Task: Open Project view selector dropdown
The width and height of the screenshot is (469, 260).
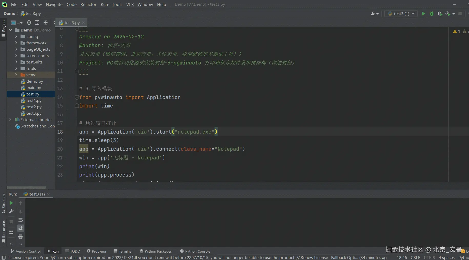Action: (x=17, y=23)
